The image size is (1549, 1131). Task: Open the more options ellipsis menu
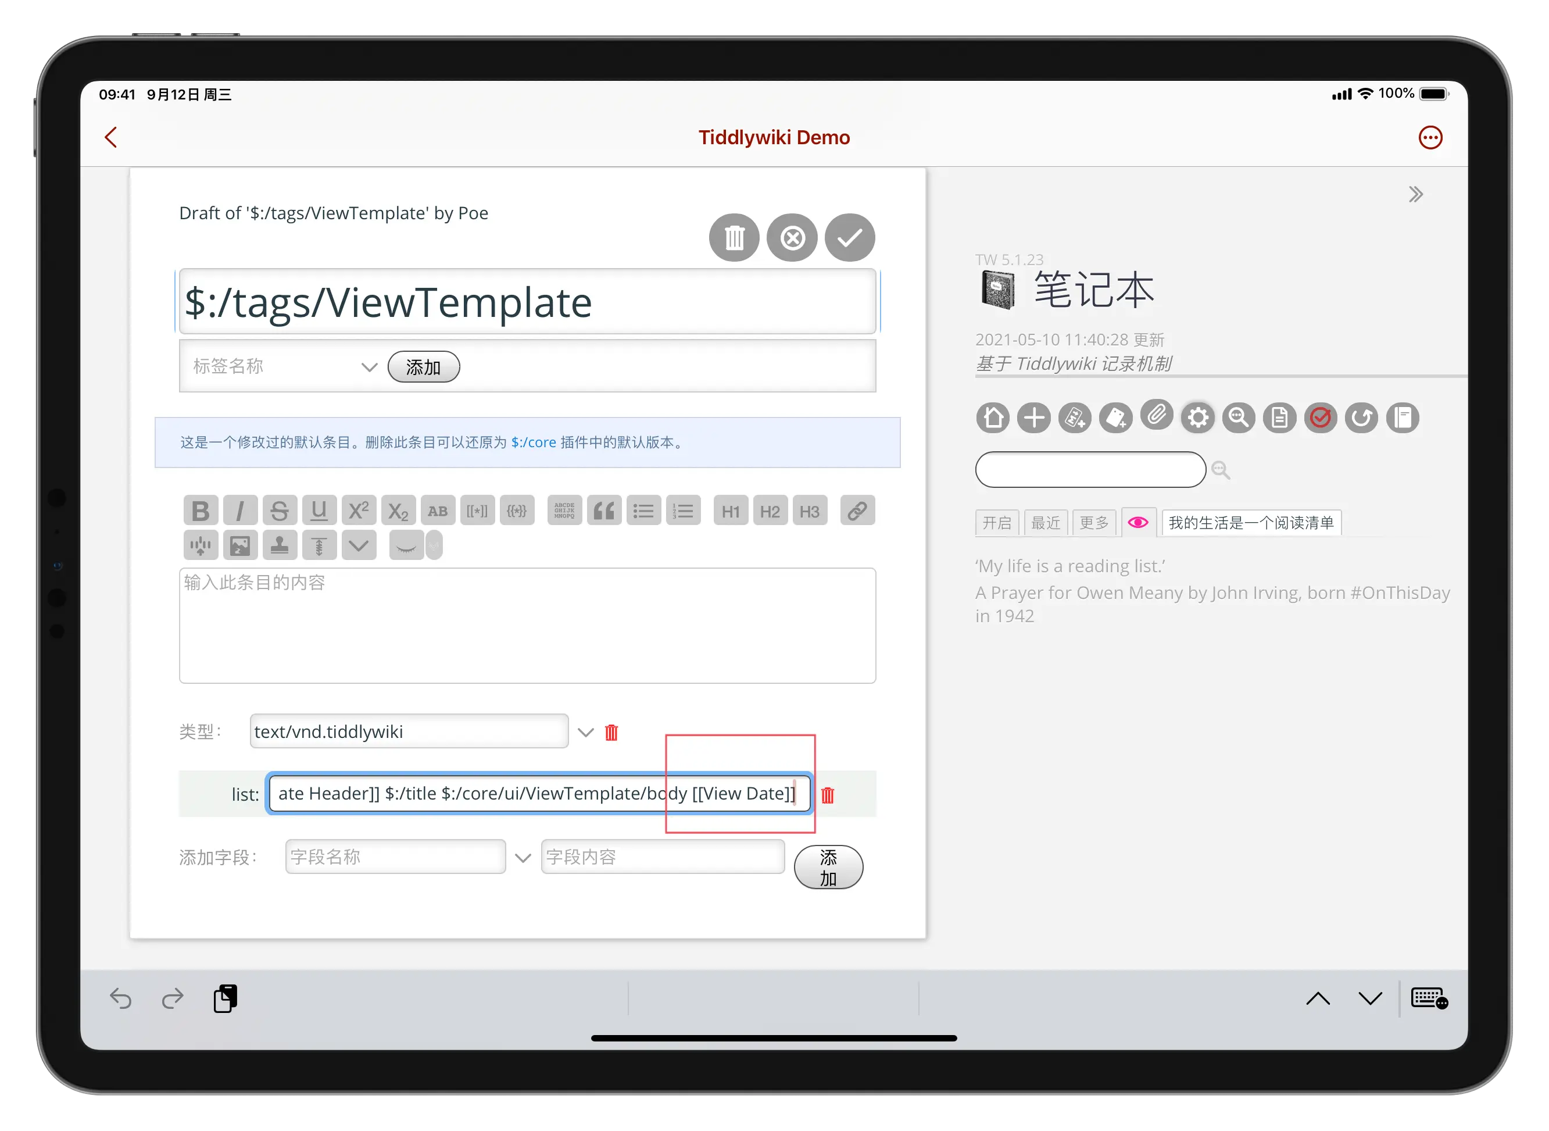pos(1430,138)
